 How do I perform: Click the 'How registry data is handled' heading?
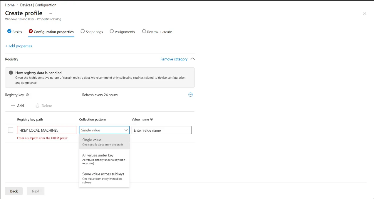(x=38, y=73)
